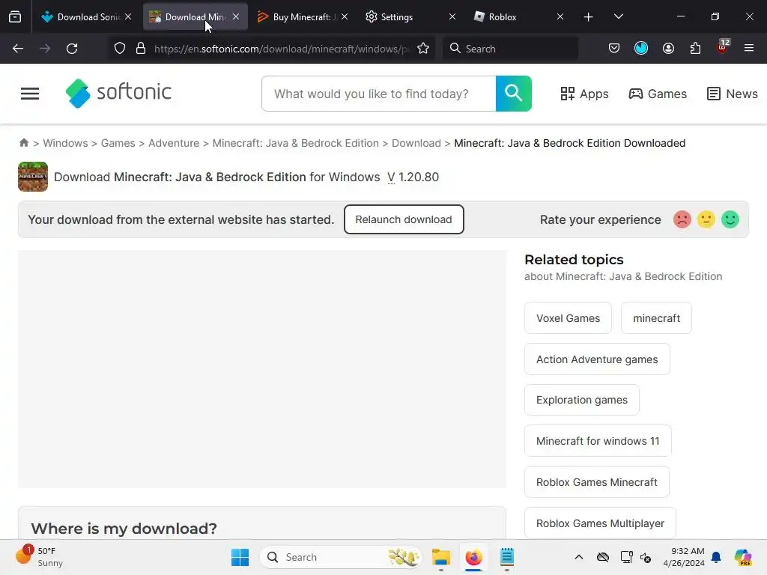Bookmark this page with star icon
The height and width of the screenshot is (575, 767).
[423, 49]
